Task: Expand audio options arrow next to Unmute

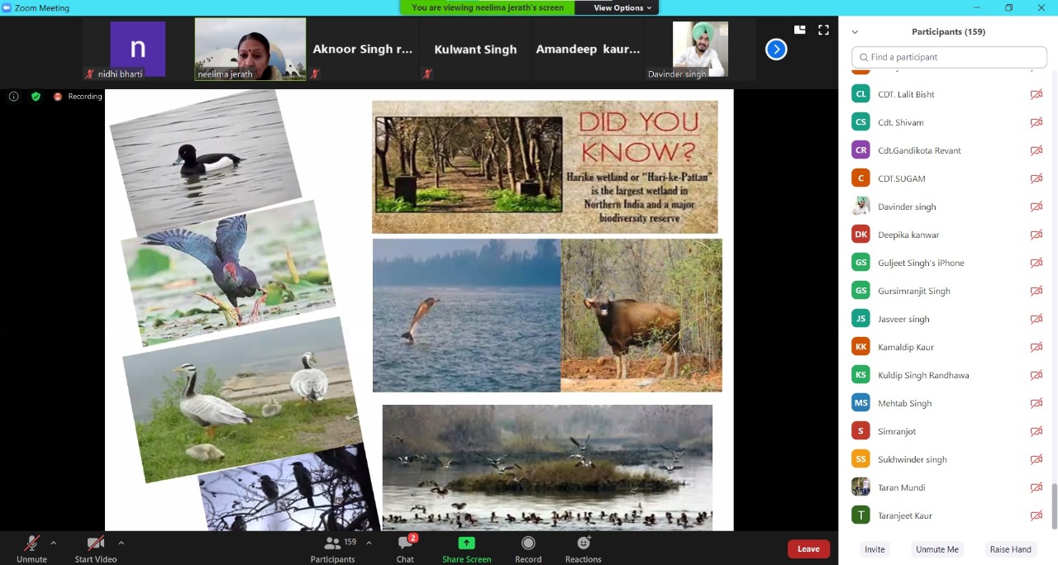Action: [54, 543]
